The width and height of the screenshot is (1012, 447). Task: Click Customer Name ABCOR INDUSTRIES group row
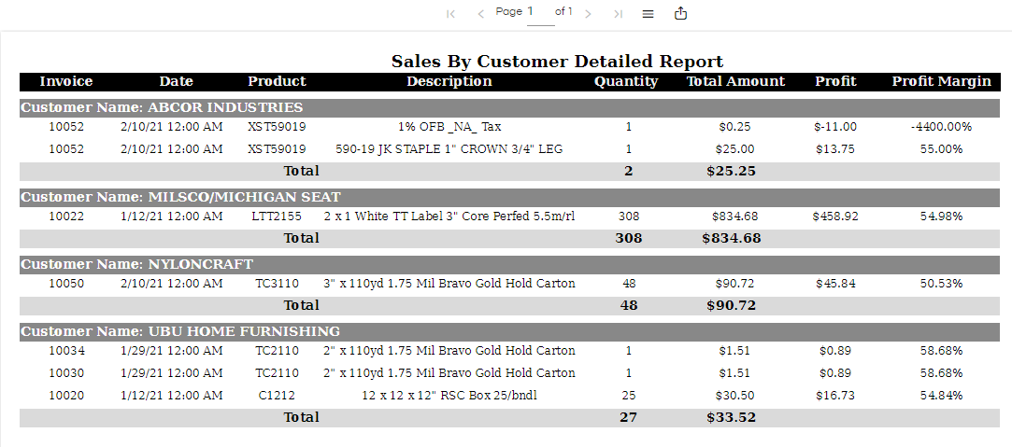(x=162, y=107)
